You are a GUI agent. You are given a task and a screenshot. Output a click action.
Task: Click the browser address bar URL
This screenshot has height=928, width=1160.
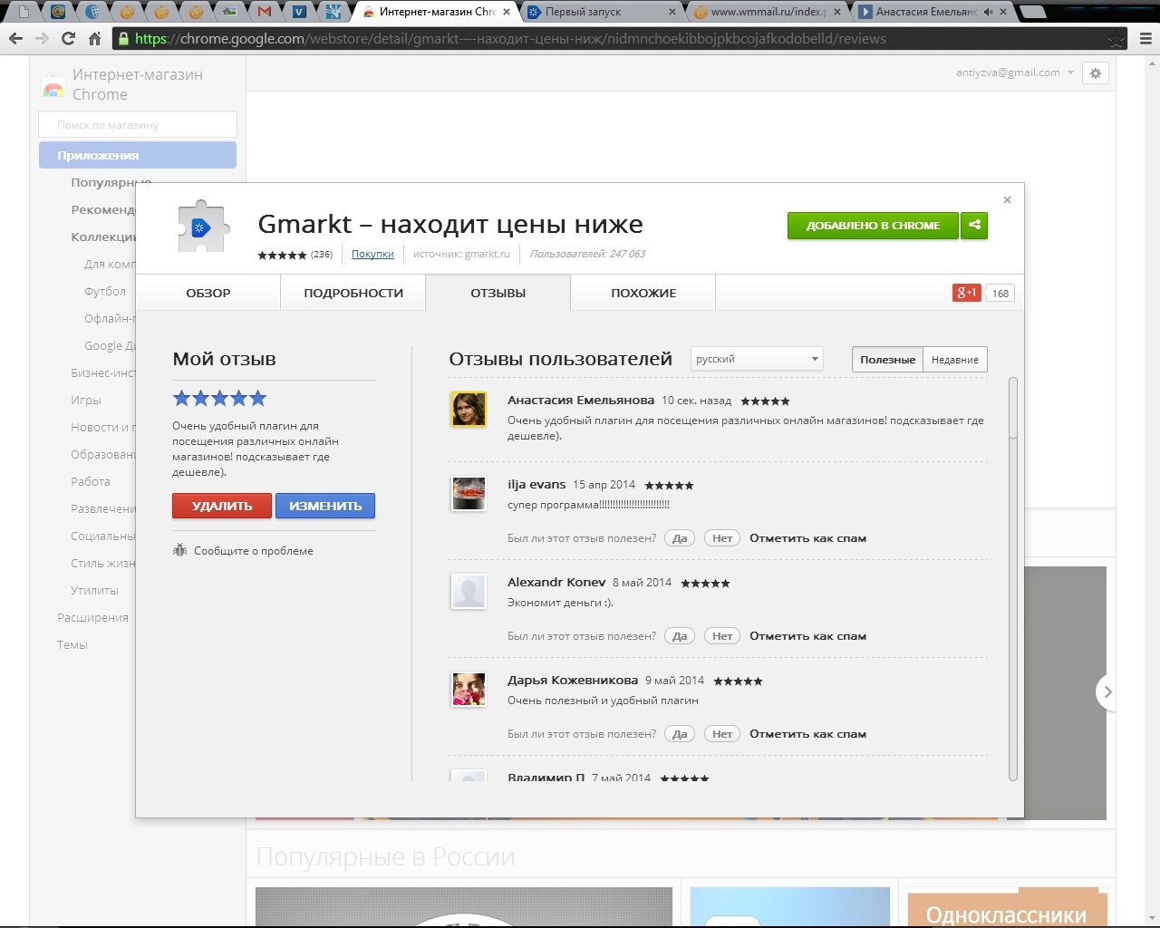pyautogui.click(x=510, y=38)
